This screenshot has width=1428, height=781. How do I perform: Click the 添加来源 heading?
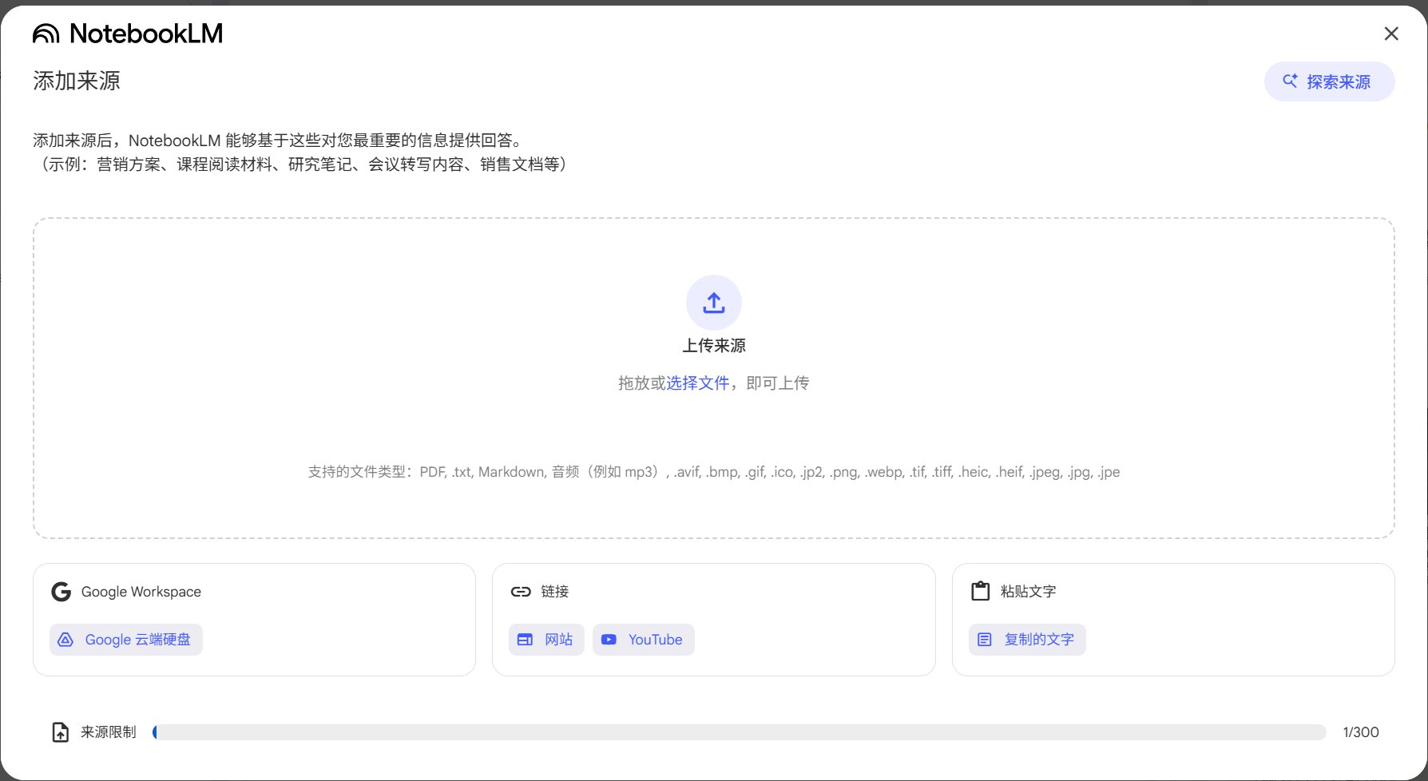77,81
